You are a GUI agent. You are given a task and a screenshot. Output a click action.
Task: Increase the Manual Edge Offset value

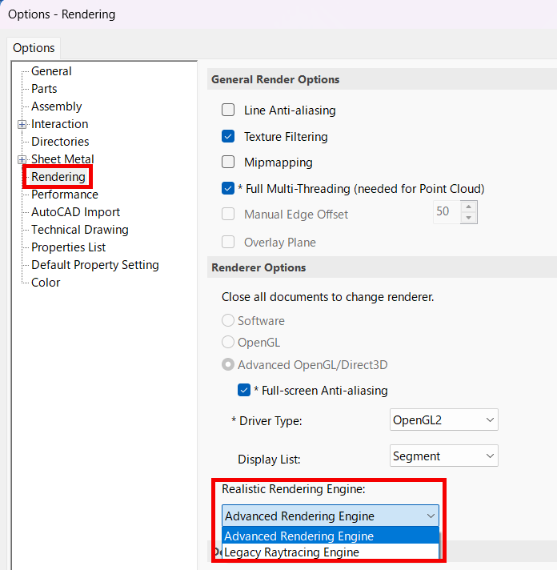click(x=468, y=207)
